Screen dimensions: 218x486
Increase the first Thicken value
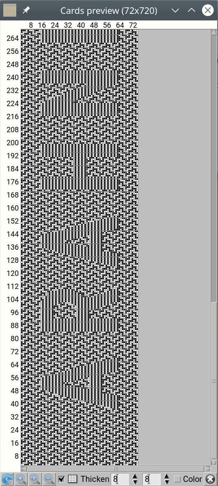point(135,476)
